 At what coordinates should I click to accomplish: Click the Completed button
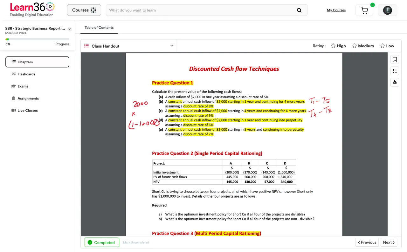[x=102, y=242]
